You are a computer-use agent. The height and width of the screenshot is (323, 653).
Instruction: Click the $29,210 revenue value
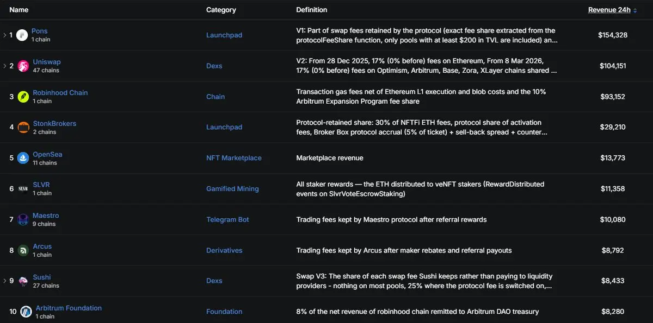613,128
